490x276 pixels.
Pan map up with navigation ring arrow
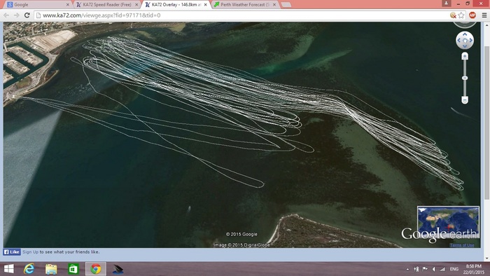pos(465,34)
